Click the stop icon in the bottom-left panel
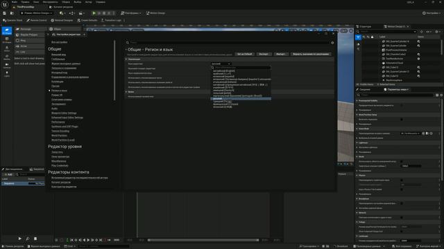This screenshot has height=249, width=444. point(35,239)
